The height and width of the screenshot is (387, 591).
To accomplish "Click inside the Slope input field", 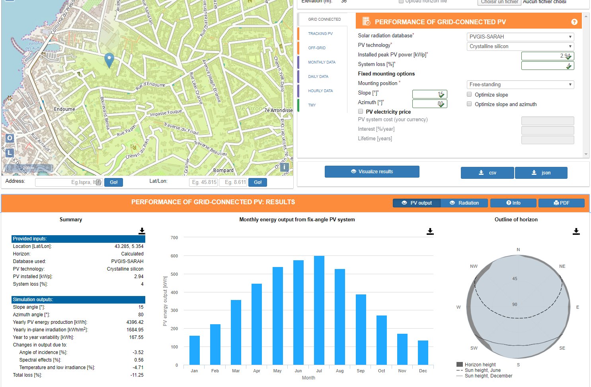I will pyautogui.click(x=429, y=94).
